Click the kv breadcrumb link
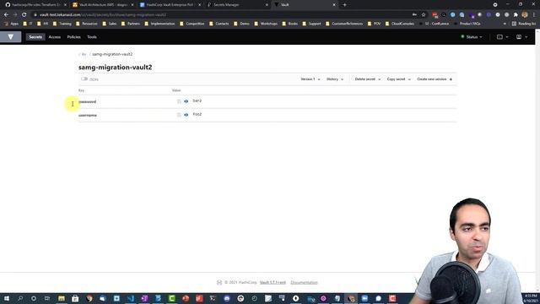 (84, 54)
